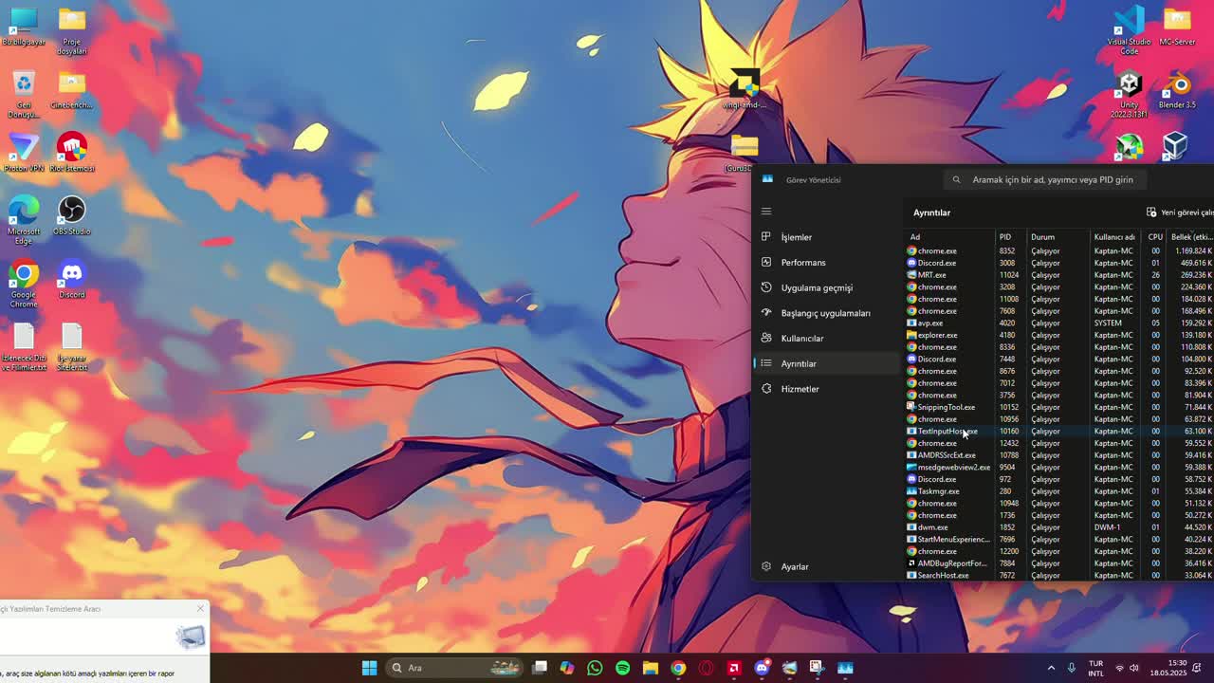Show hidden system tray icons
The height and width of the screenshot is (683, 1214).
click(1051, 668)
